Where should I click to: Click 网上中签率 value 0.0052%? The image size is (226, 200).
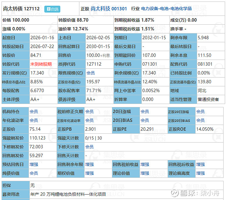pyautogui.click(x=151, y=91)
